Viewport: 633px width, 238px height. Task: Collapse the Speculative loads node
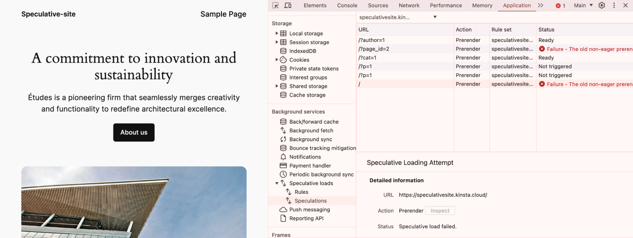point(277,183)
